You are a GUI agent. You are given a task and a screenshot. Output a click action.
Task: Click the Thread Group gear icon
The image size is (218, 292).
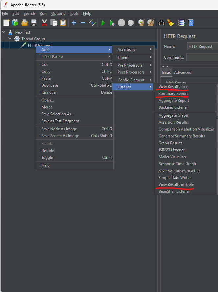point(17,39)
